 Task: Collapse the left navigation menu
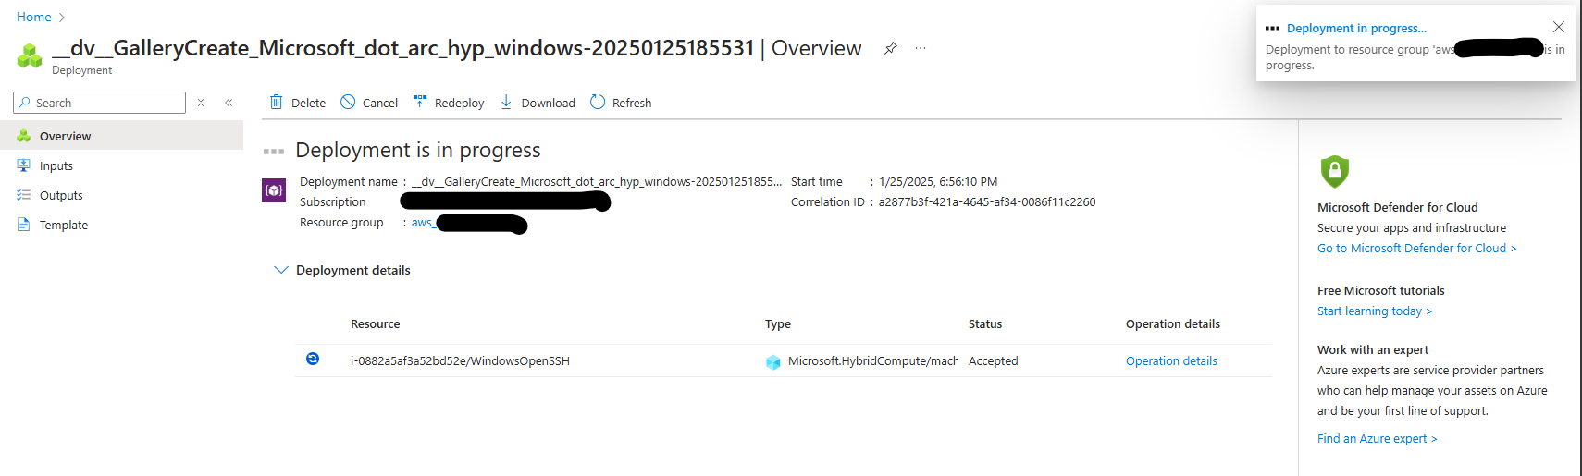tap(229, 103)
